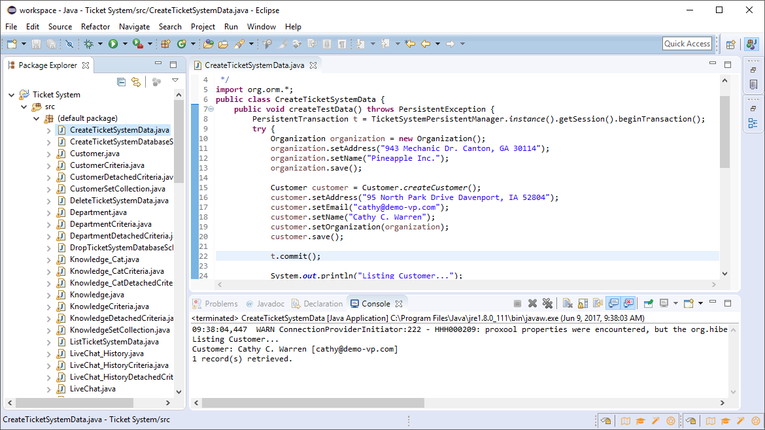The width and height of the screenshot is (765, 430).
Task: Expand the Department.java tree node
Action: [x=48, y=213]
